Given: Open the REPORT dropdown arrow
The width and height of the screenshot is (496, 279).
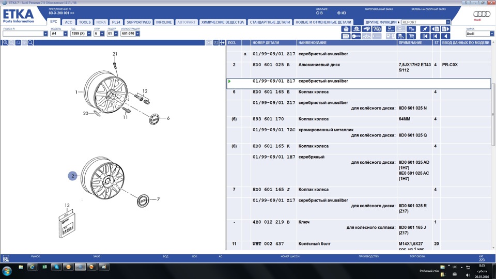Looking at the screenshot, I should (448, 22).
